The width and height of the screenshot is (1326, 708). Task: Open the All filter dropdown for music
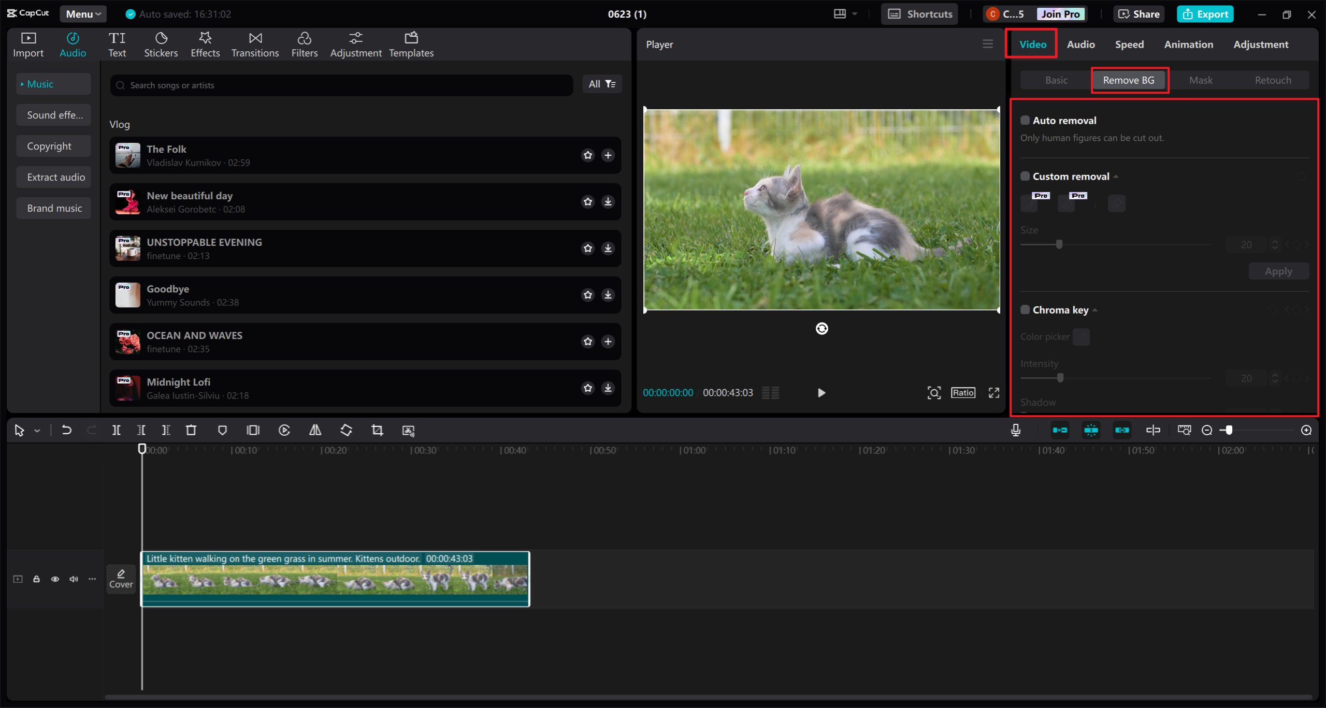click(x=602, y=84)
